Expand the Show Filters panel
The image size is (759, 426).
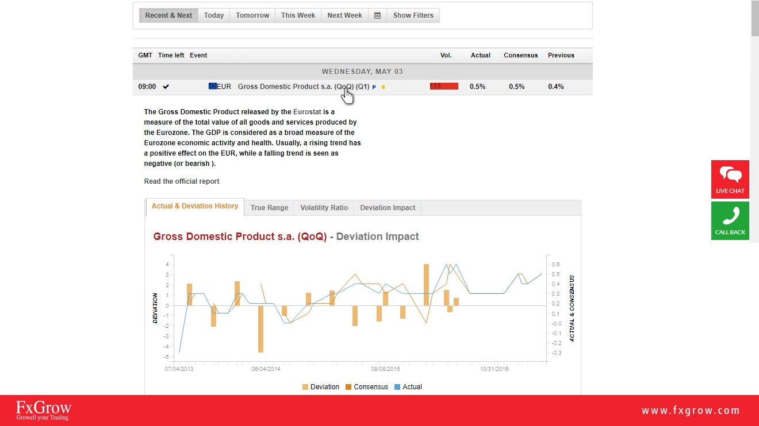[x=413, y=16]
